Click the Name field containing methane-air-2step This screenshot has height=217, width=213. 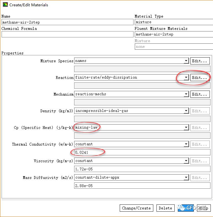pyautogui.click(x=67, y=22)
